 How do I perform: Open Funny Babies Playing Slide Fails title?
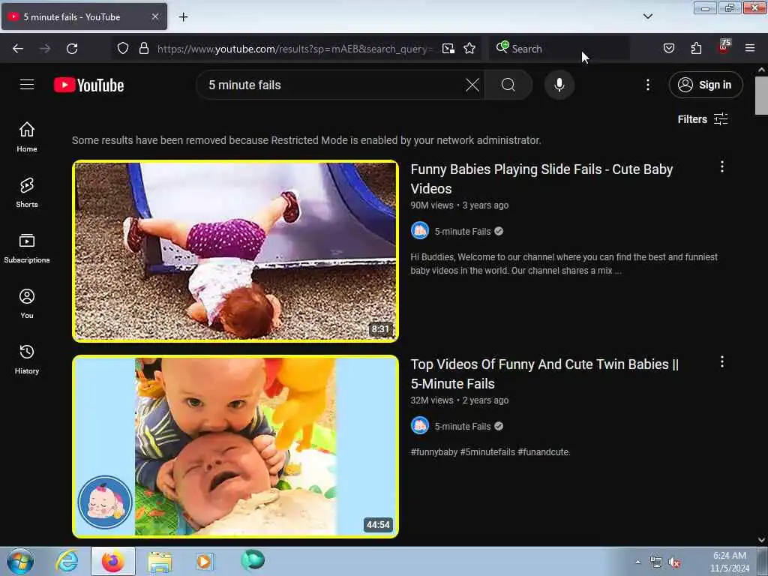(x=541, y=178)
